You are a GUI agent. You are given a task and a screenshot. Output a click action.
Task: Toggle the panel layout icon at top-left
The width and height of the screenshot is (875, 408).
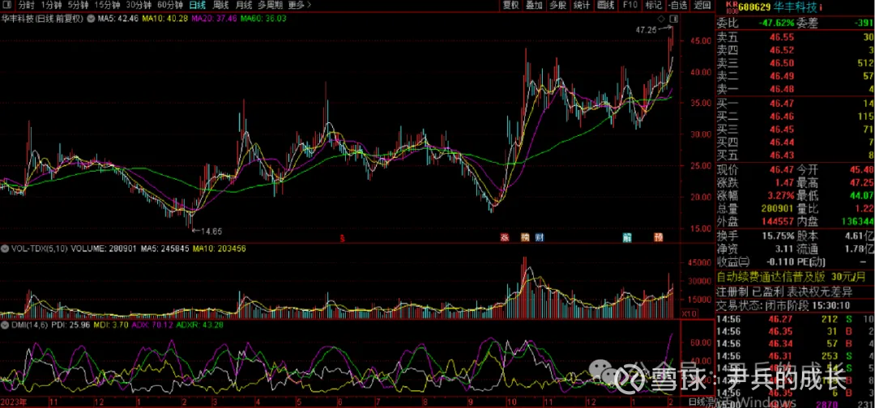pyautogui.click(x=7, y=4)
